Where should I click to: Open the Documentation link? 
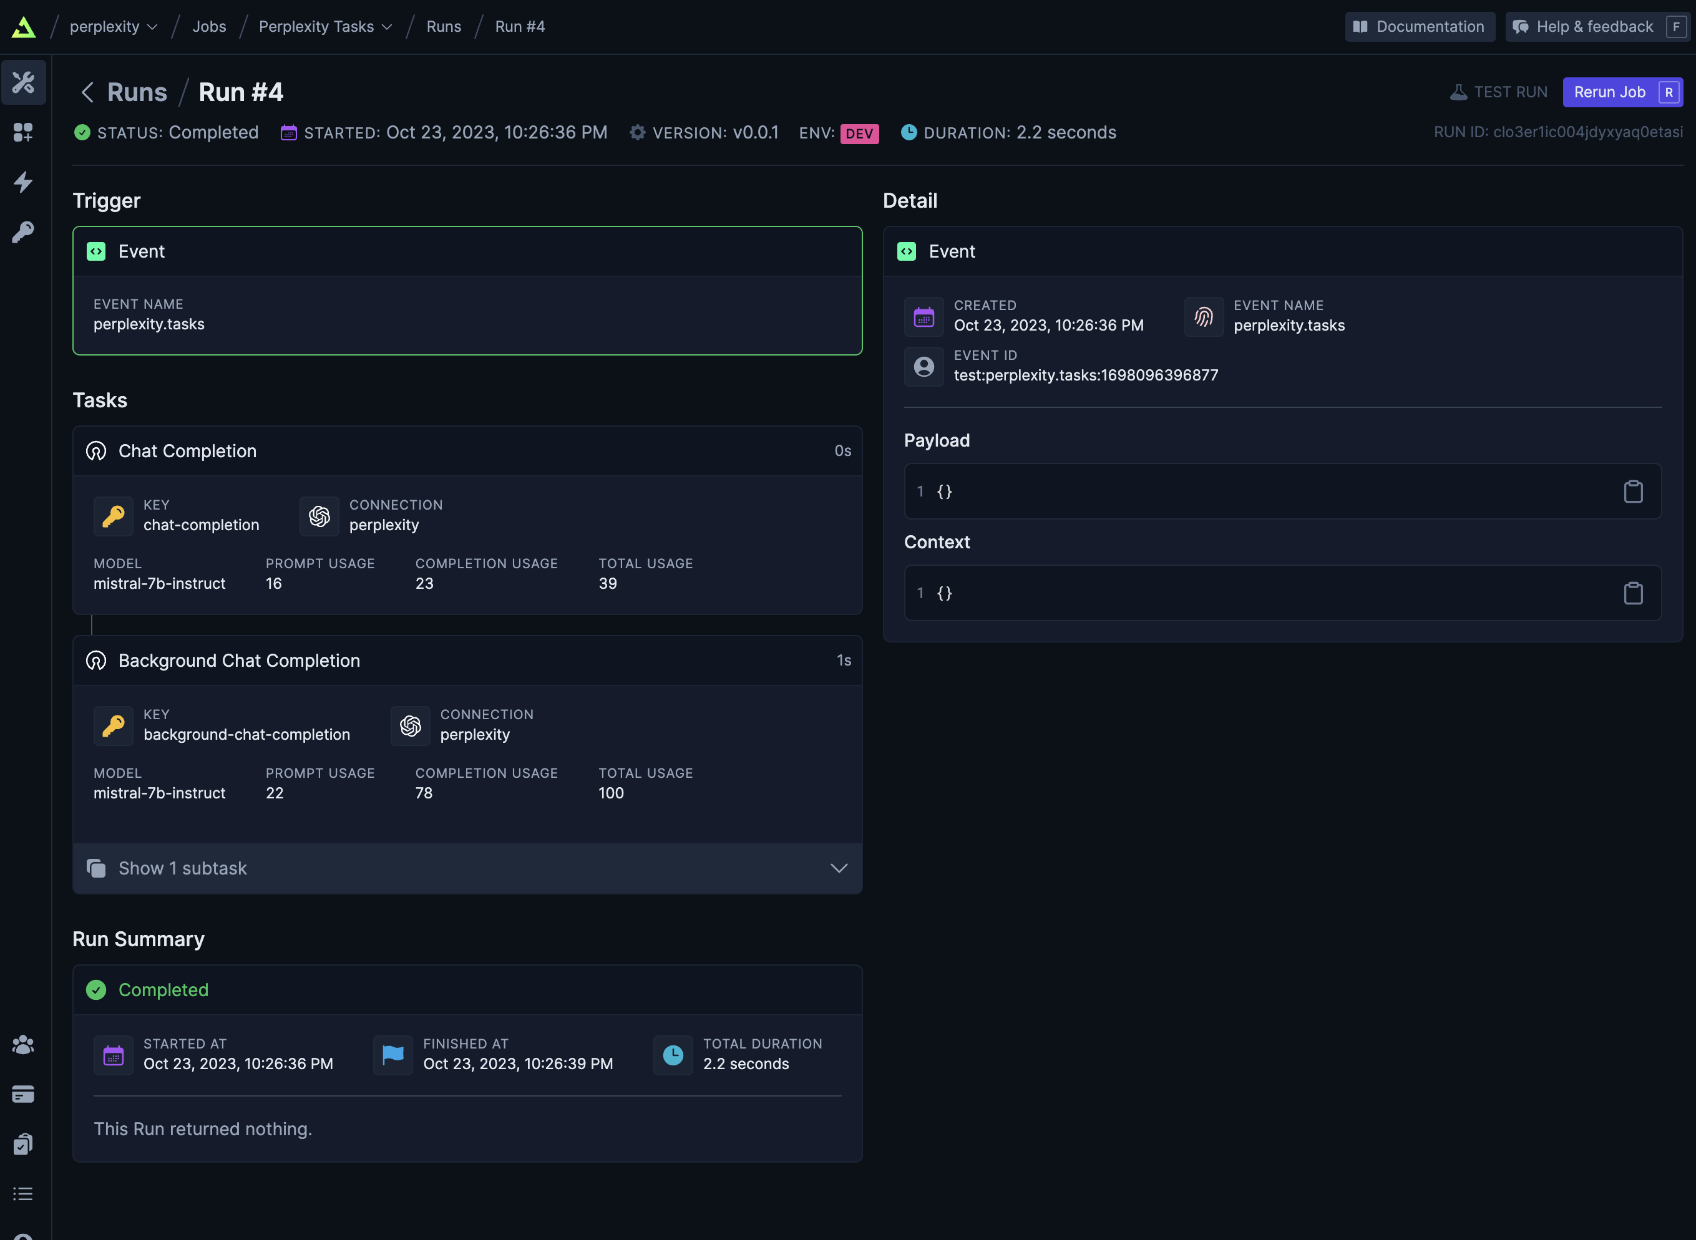(1419, 27)
